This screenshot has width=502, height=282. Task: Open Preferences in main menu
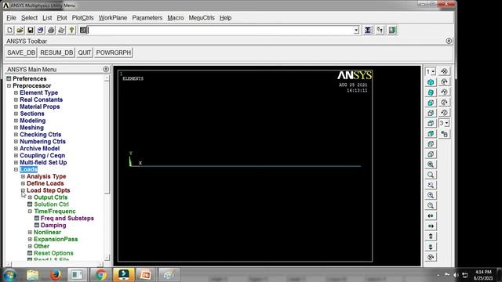(x=30, y=78)
